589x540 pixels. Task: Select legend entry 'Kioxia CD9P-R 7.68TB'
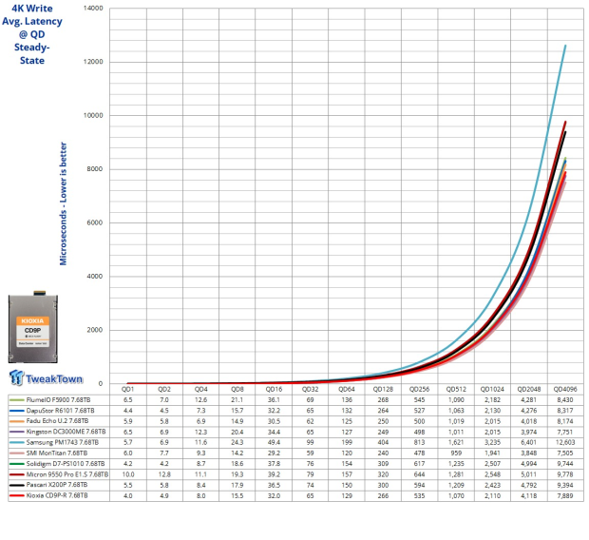[x=57, y=496]
